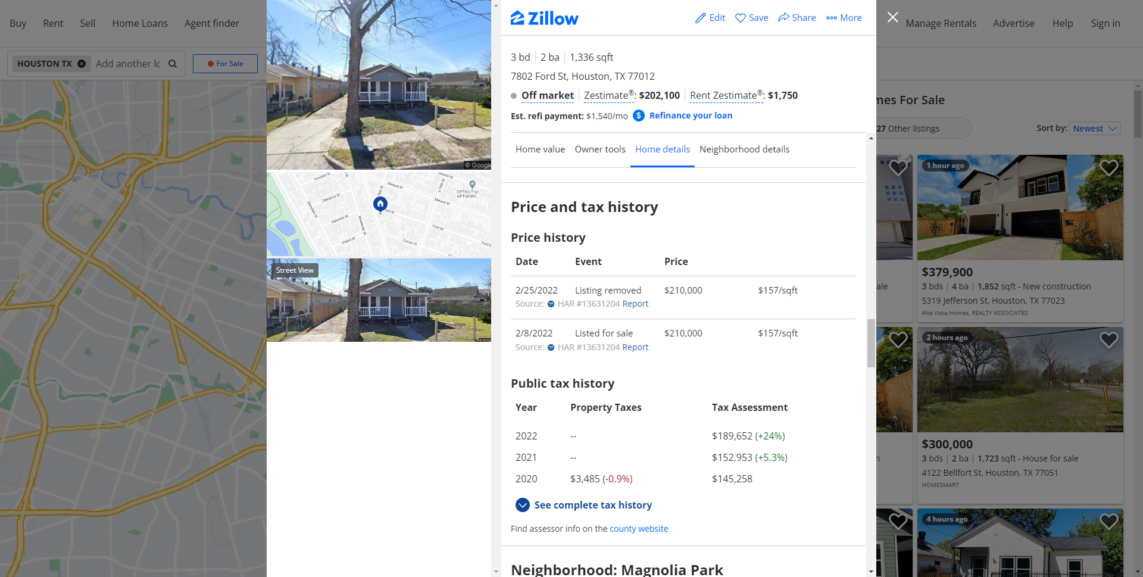This screenshot has height=577, width=1143.
Task: Click Advertise in the header
Action: pos(1013,23)
